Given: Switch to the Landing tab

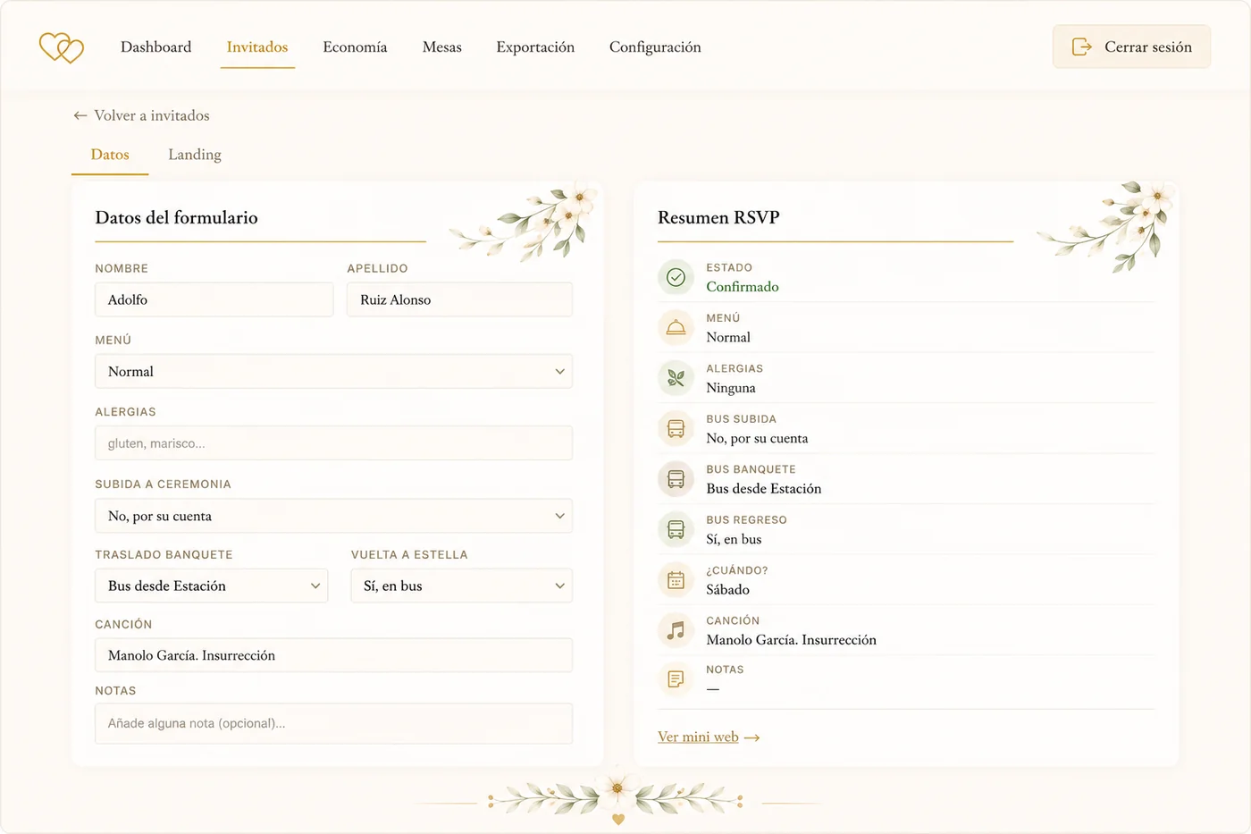Looking at the screenshot, I should tap(195, 155).
